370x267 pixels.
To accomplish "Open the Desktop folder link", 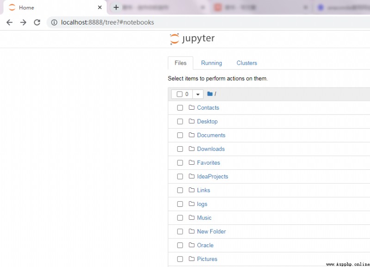I will (207, 121).
